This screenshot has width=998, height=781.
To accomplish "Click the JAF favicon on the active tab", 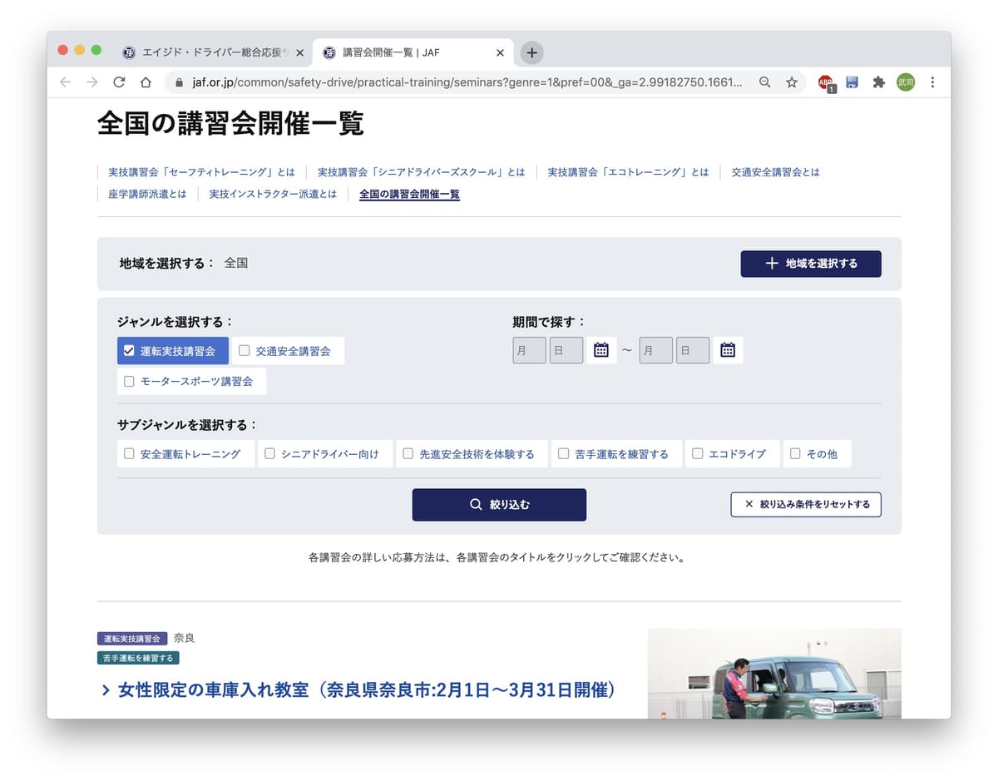I will 329,52.
